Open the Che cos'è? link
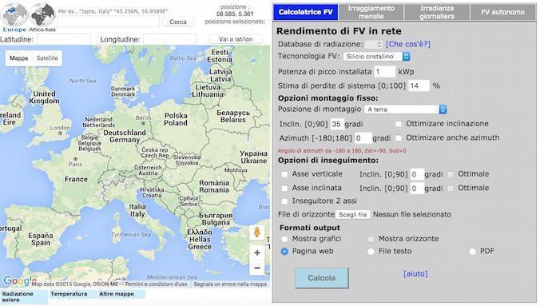This screenshot has width=540, height=306. [408, 44]
